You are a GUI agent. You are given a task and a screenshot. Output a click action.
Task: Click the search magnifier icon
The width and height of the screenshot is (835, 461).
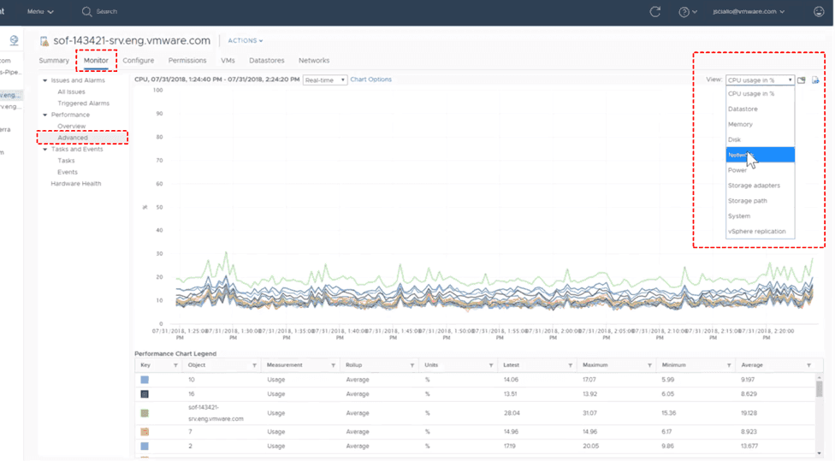tap(87, 12)
